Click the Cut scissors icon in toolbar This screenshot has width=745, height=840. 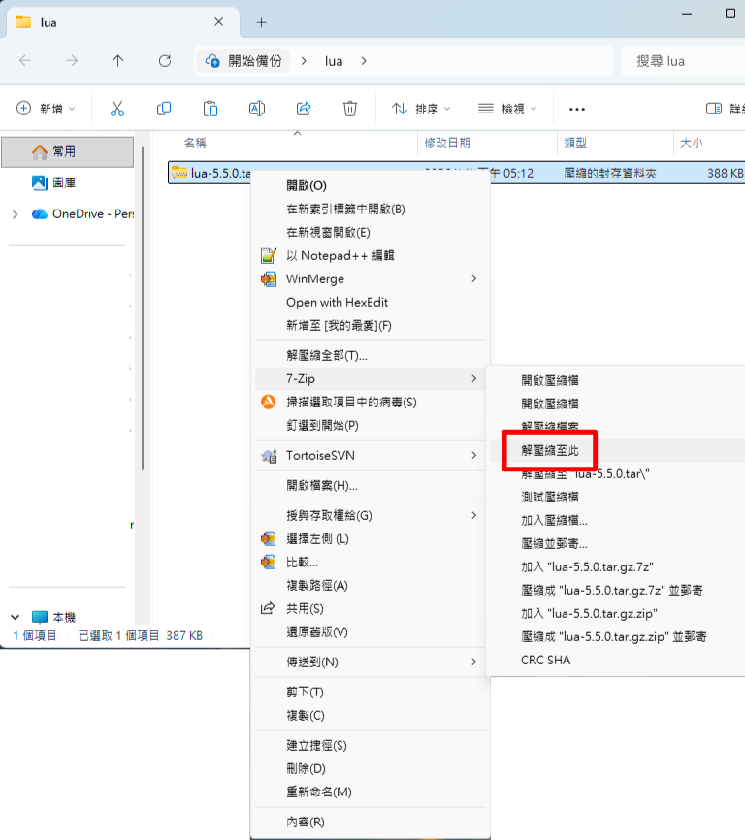coord(117,109)
